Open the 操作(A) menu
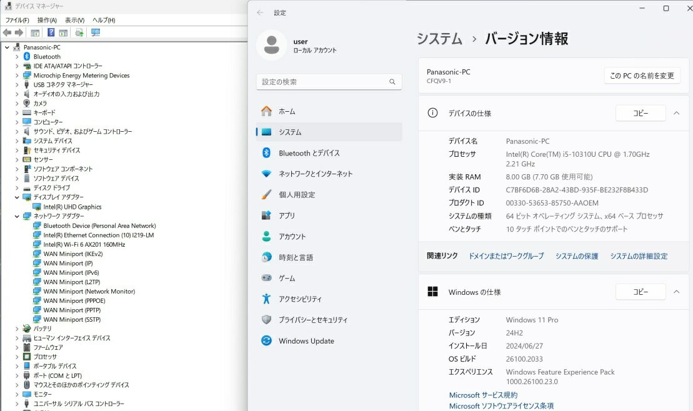The width and height of the screenshot is (693, 411). point(47,20)
